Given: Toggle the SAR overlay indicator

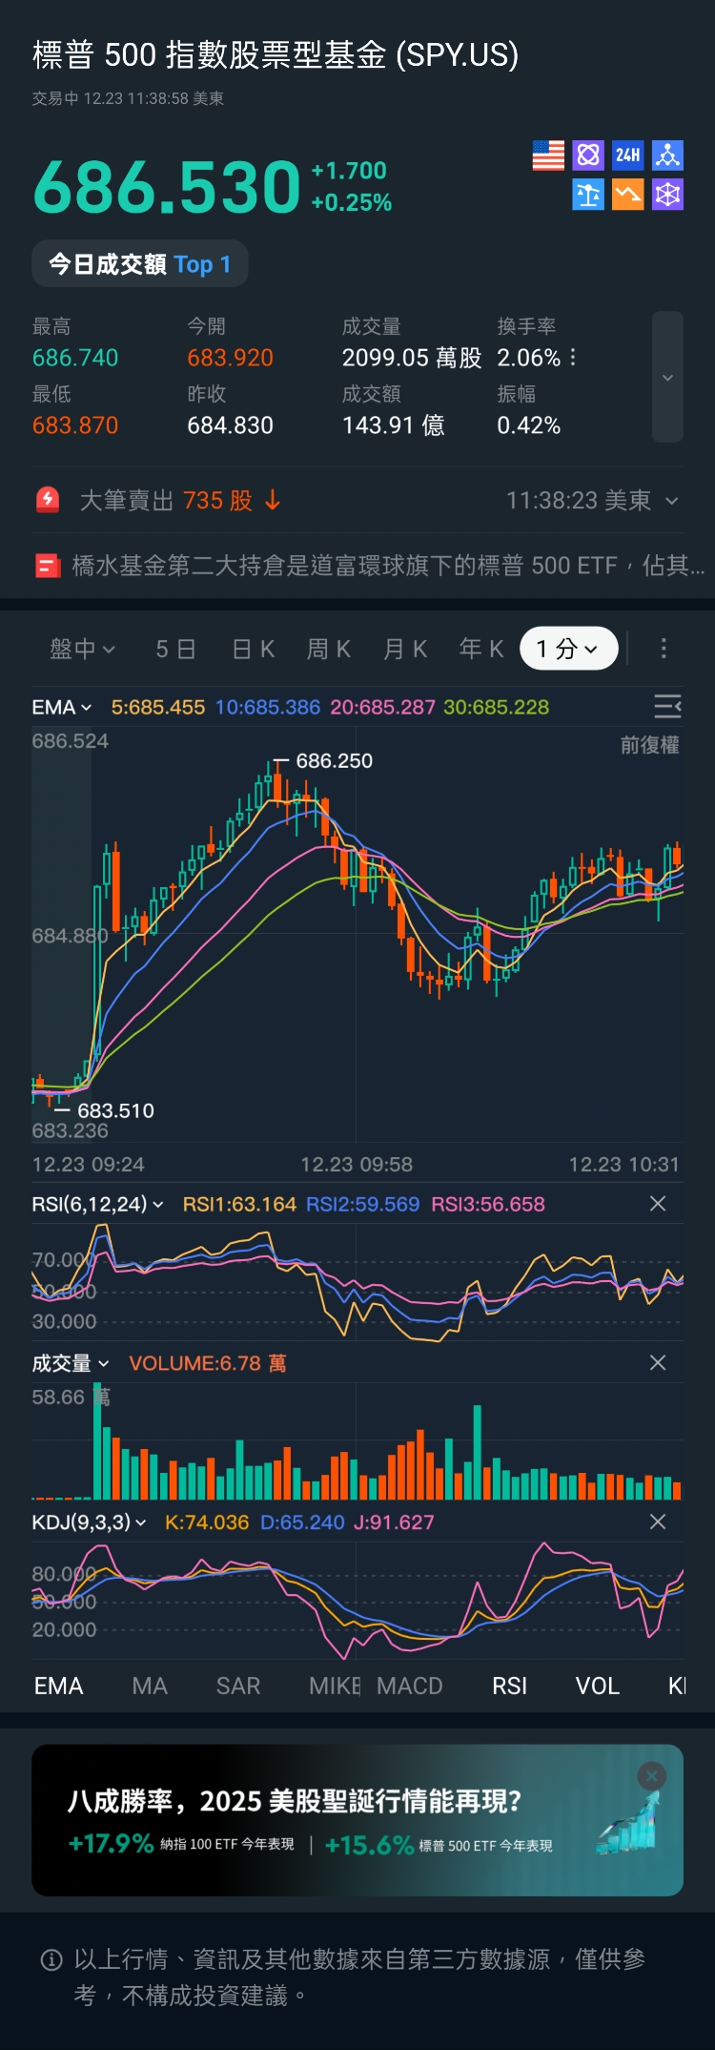Looking at the screenshot, I should point(238,1686).
